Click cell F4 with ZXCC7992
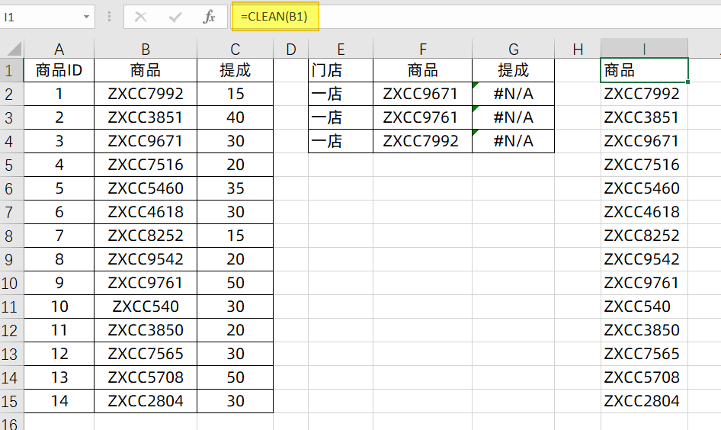721x430 pixels. tap(422, 141)
